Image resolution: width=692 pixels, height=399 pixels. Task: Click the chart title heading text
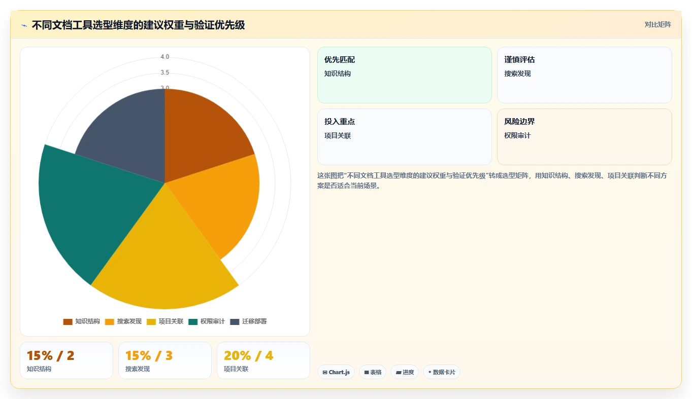click(x=138, y=25)
